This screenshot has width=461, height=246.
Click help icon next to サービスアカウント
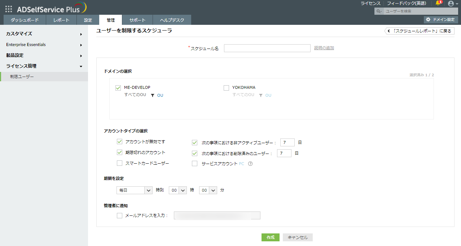click(250, 164)
